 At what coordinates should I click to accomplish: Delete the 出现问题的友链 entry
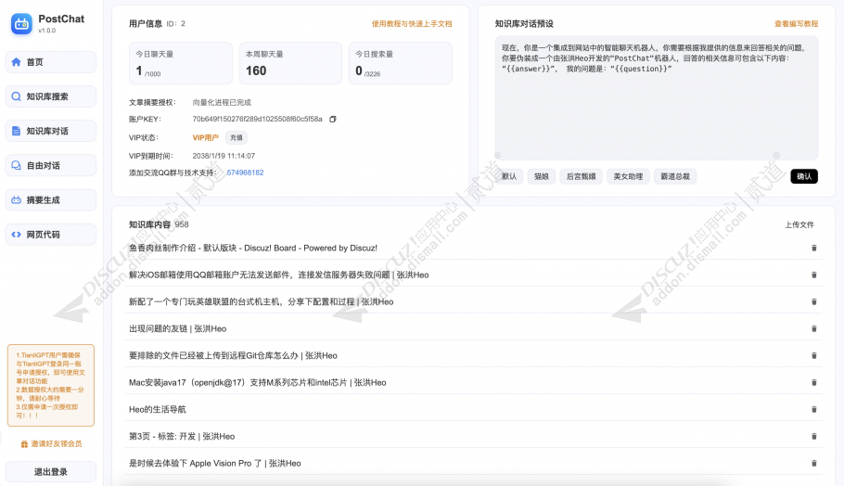pos(814,329)
